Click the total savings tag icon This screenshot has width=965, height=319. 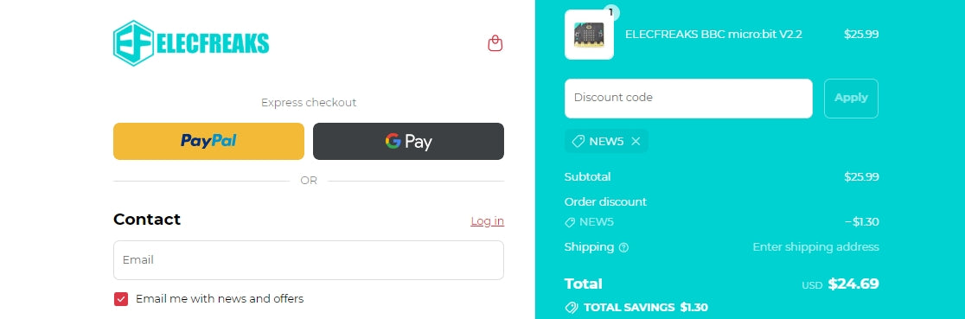[571, 307]
